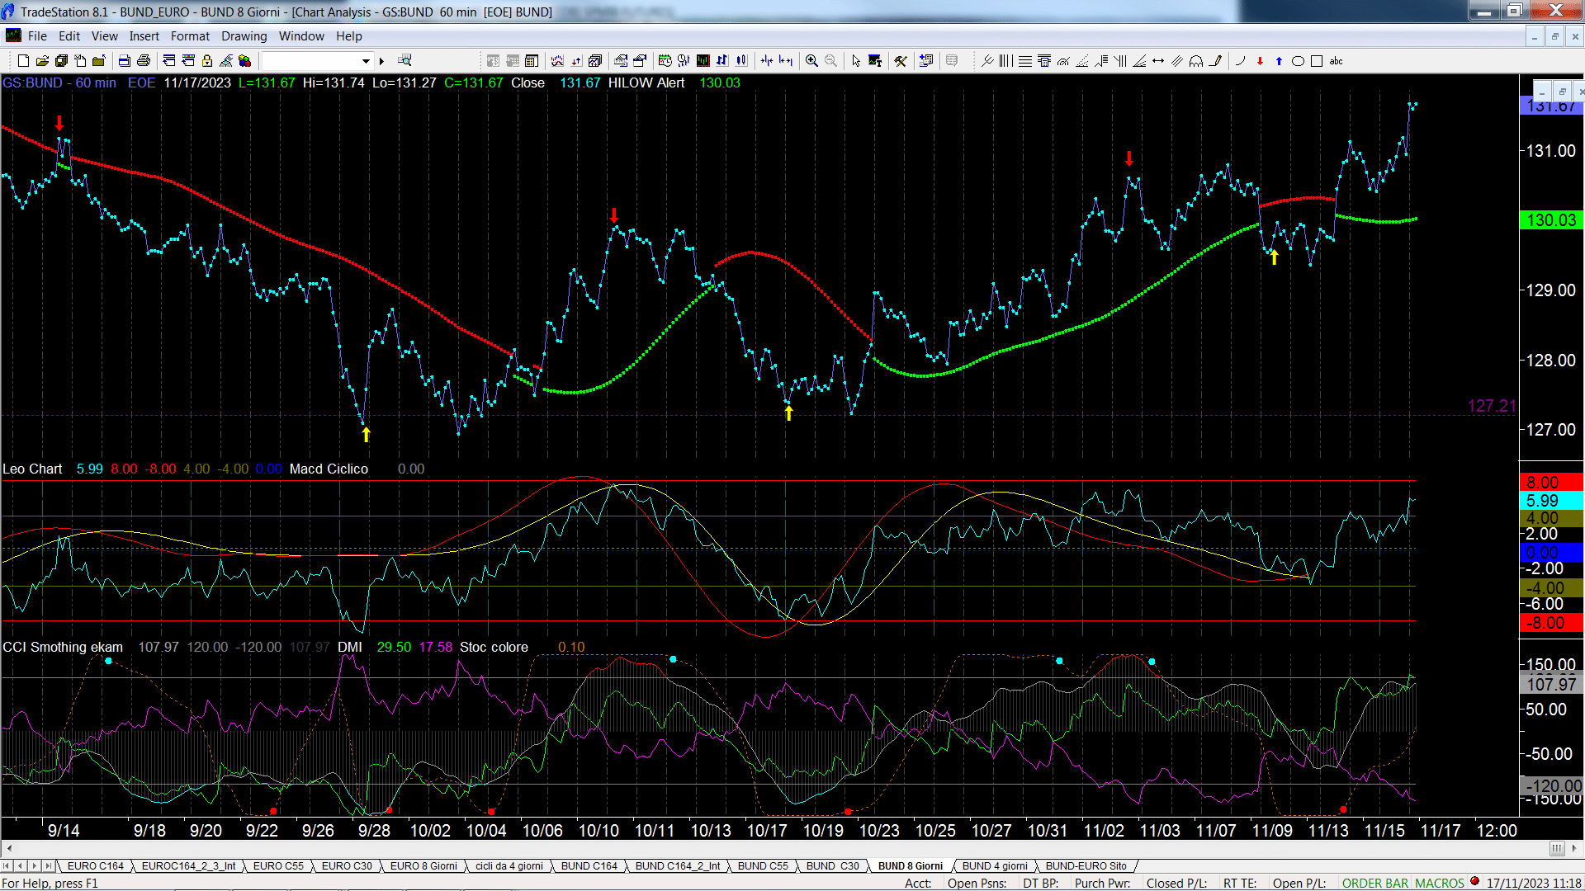Switch to BUND C55 tab

click(x=763, y=866)
